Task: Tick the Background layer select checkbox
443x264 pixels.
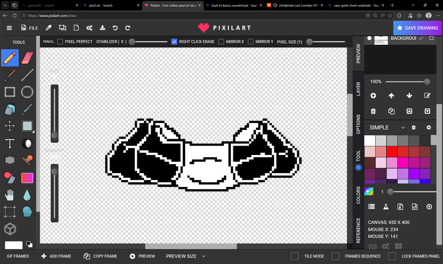Action: coord(431,38)
